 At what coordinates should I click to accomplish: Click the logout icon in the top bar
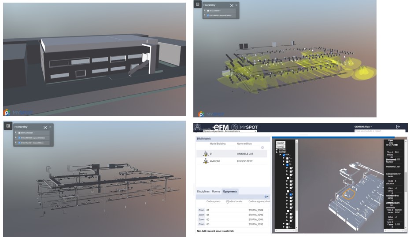tap(398, 127)
